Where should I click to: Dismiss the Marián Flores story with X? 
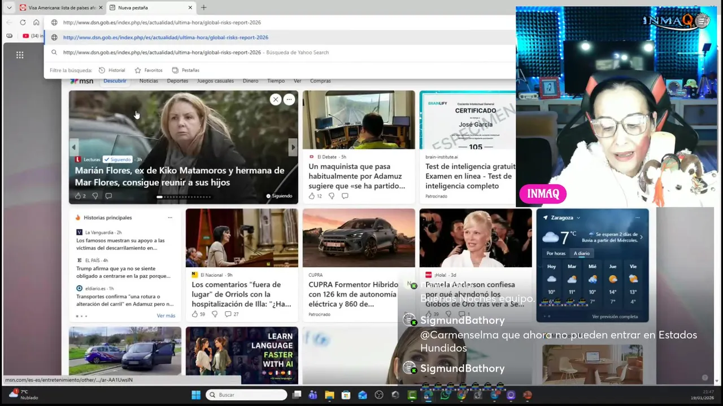pos(276,100)
